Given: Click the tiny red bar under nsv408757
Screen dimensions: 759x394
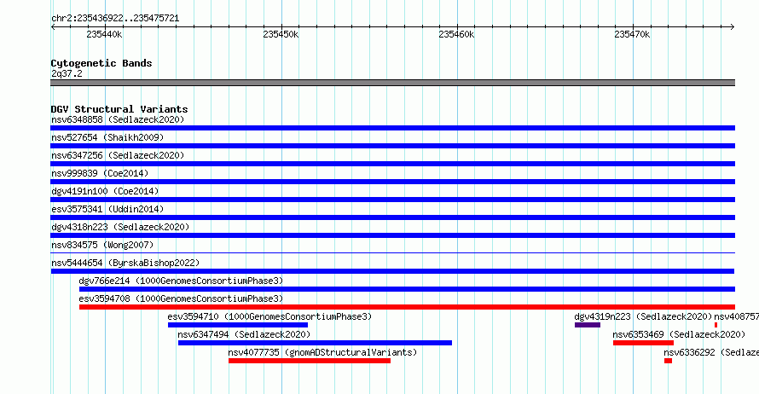Looking at the screenshot, I should pos(716,325).
